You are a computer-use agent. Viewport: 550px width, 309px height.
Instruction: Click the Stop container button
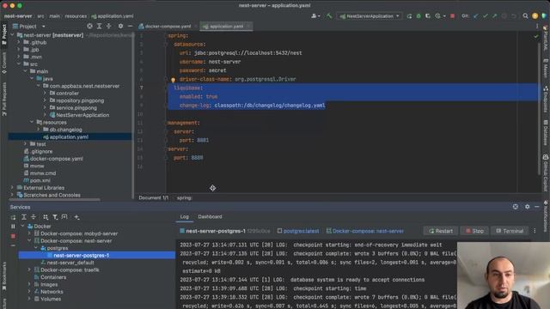(x=474, y=231)
